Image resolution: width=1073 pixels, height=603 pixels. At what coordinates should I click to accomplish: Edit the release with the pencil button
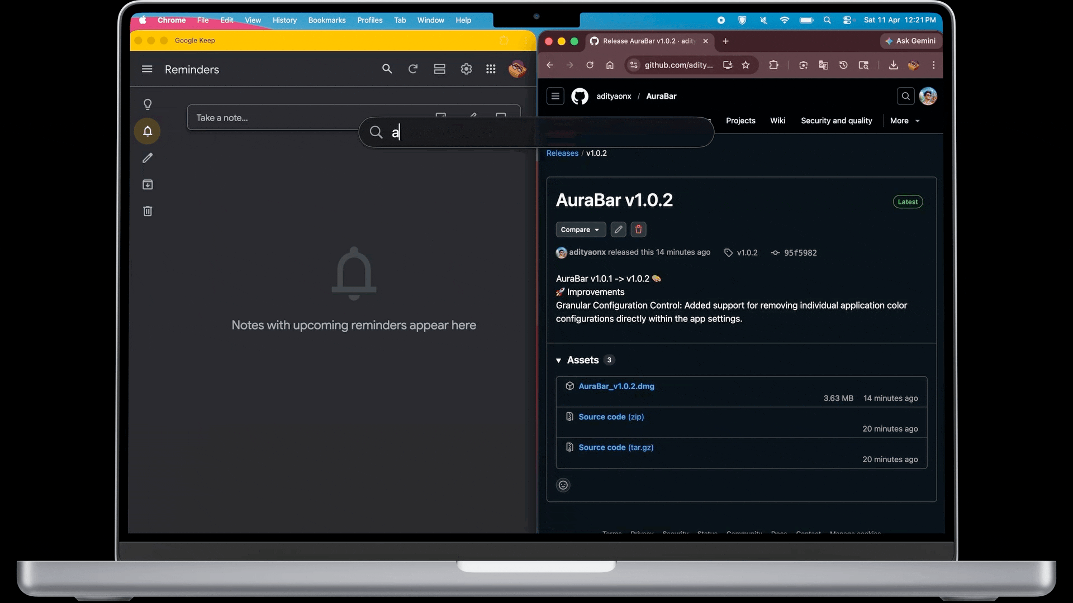coord(618,229)
